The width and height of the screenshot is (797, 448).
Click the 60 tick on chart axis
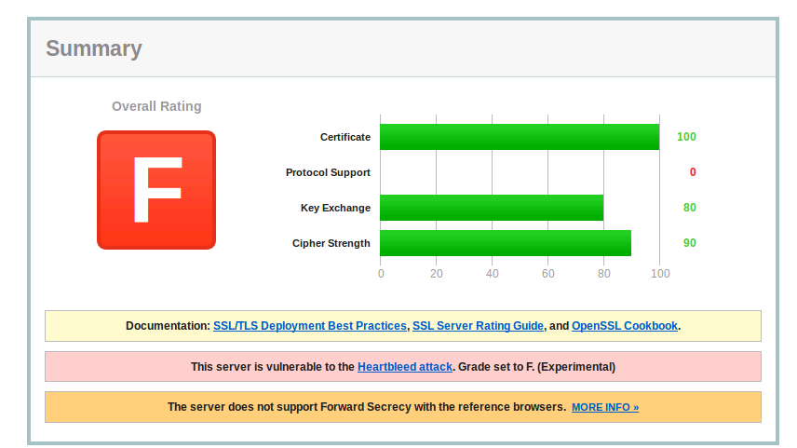(x=547, y=274)
